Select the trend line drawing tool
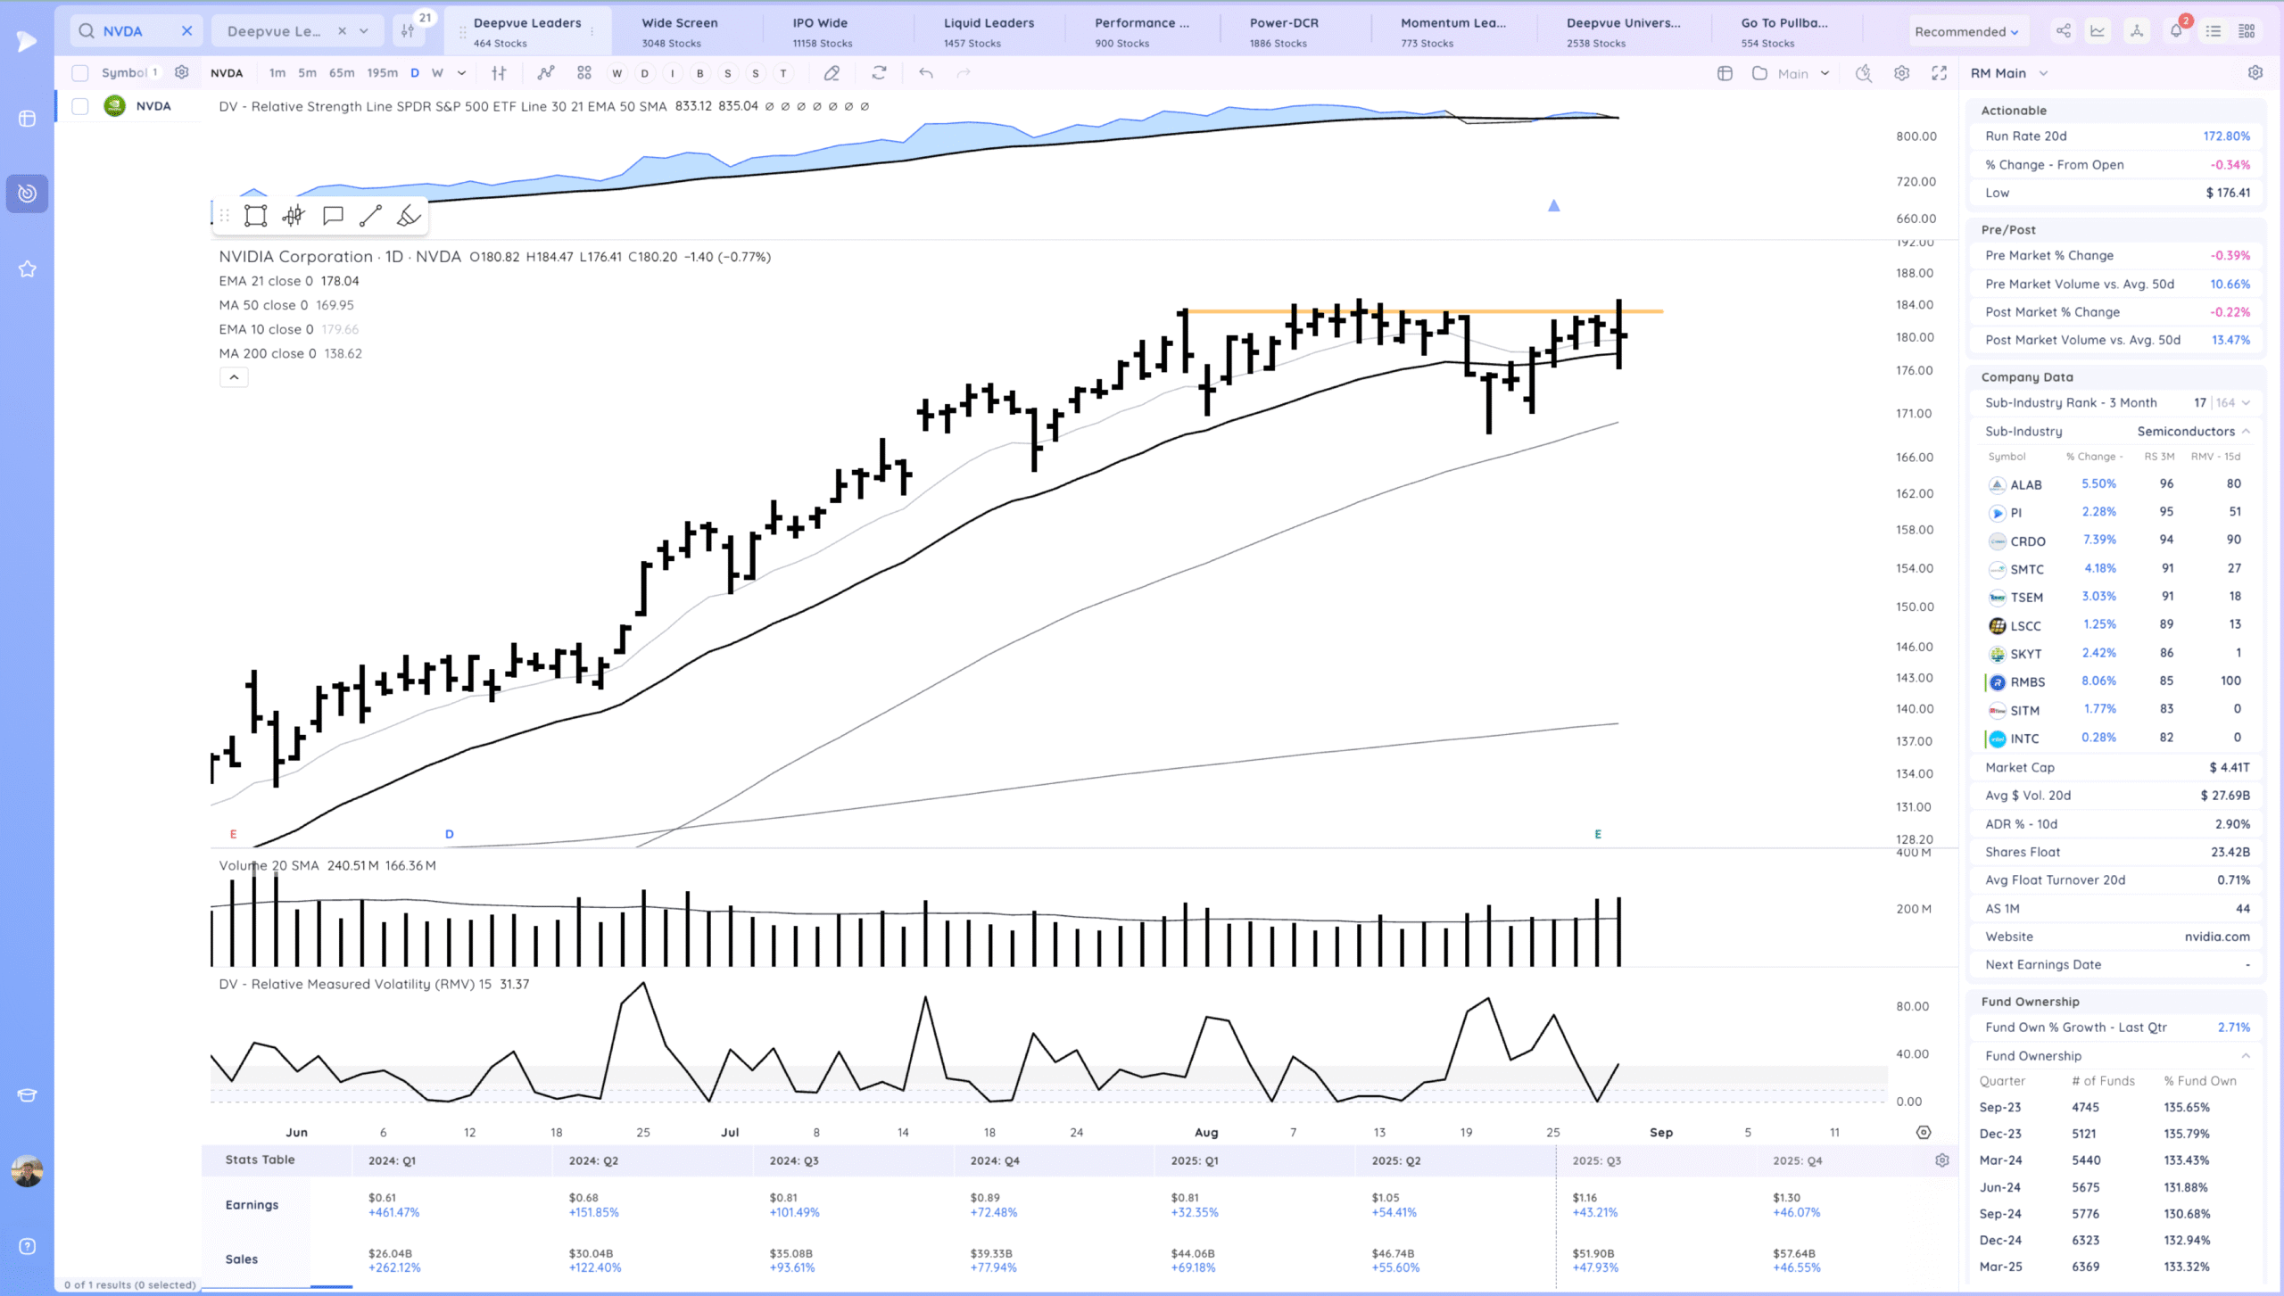This screenshot has width=2284, height=1296. coord(370,216)
